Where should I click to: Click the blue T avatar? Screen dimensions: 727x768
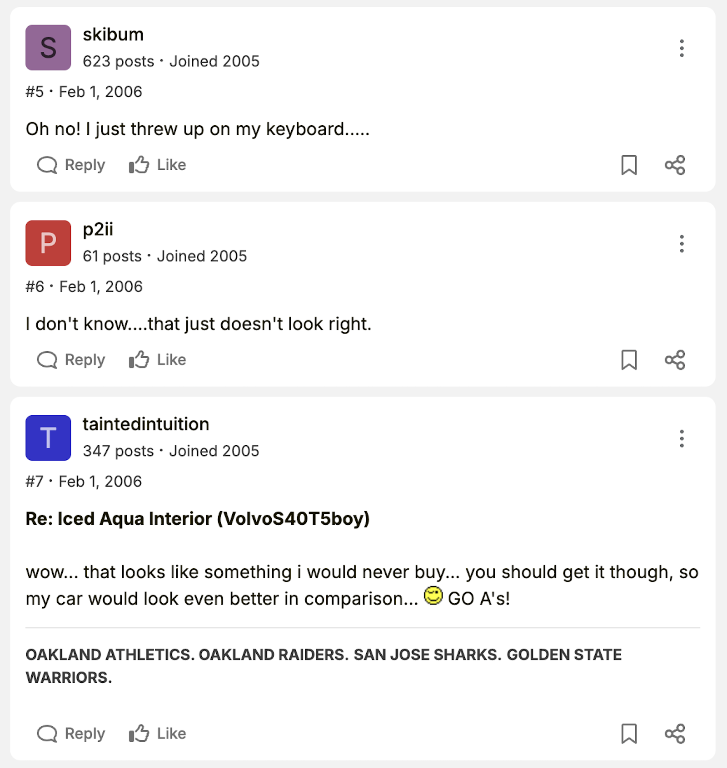48,438
